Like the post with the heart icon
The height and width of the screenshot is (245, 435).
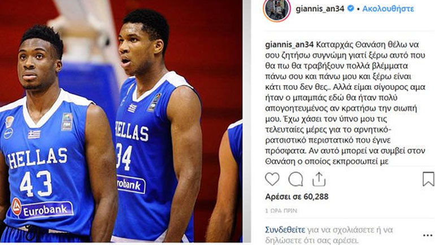point(272,179)
